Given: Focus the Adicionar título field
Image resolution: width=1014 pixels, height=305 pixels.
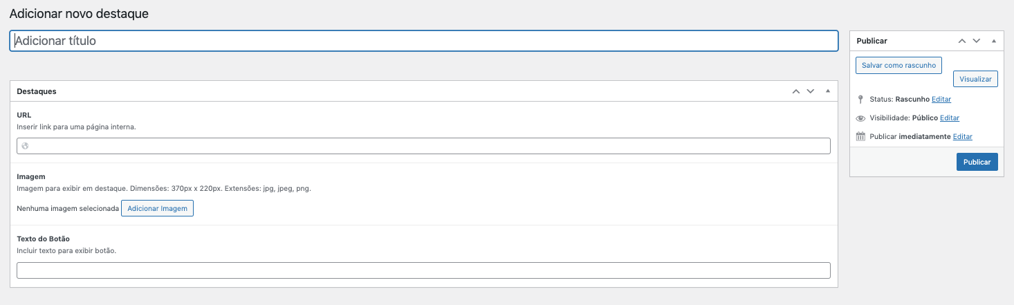Looking at the screenshot, I should click(423, 41).
